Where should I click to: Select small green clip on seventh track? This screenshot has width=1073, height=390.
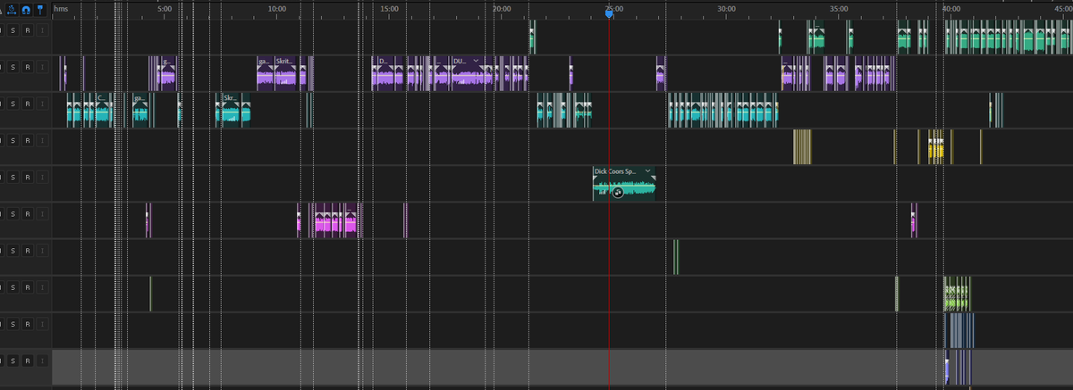coord(676,257)
